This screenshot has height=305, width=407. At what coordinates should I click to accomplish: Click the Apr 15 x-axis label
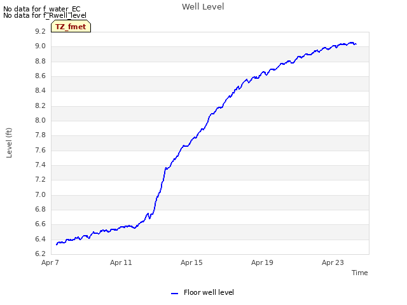[191, 262]
